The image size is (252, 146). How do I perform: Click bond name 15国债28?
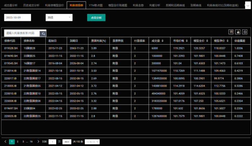coord(30,48)
